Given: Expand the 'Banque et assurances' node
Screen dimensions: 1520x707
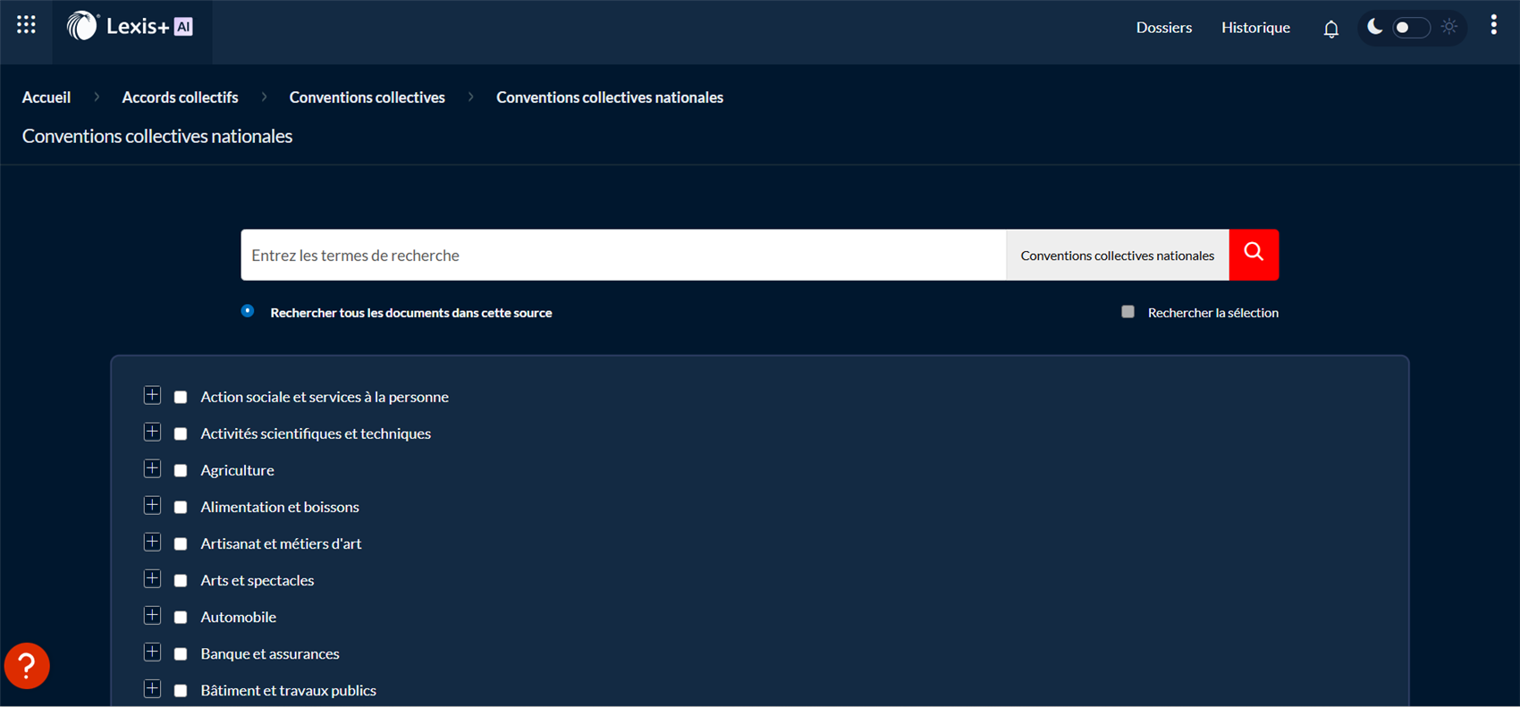Looking at the screenshot, I should [152, 652].
